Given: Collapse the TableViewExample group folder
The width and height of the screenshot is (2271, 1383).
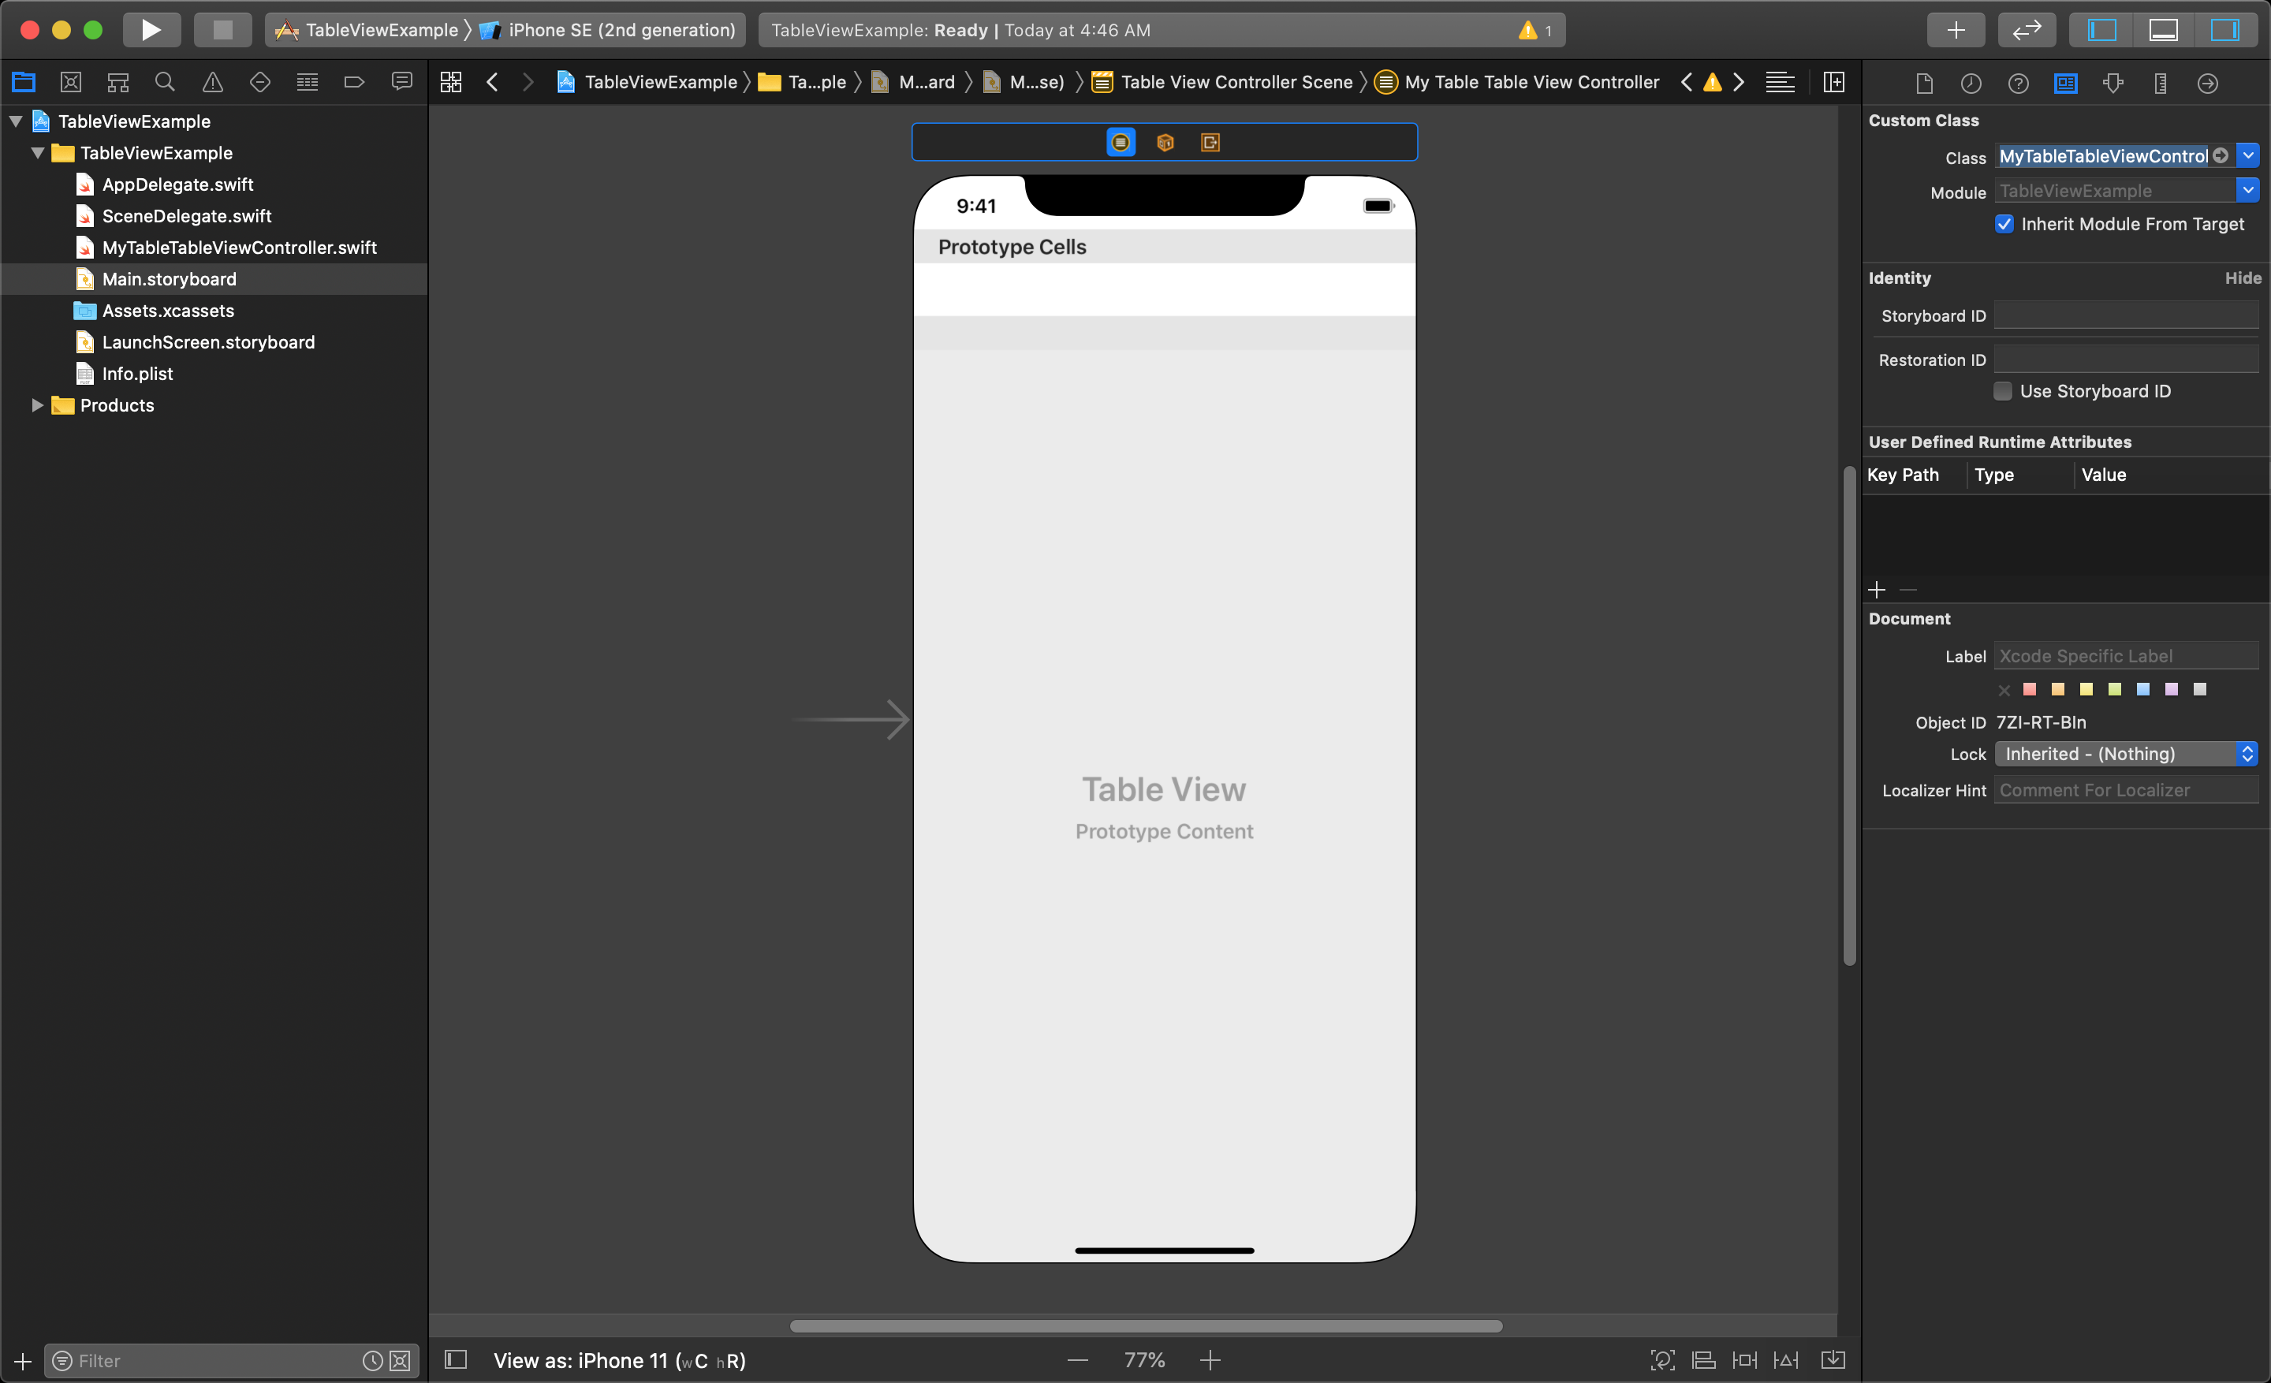Looking at the screenshot, I should 38,153.
